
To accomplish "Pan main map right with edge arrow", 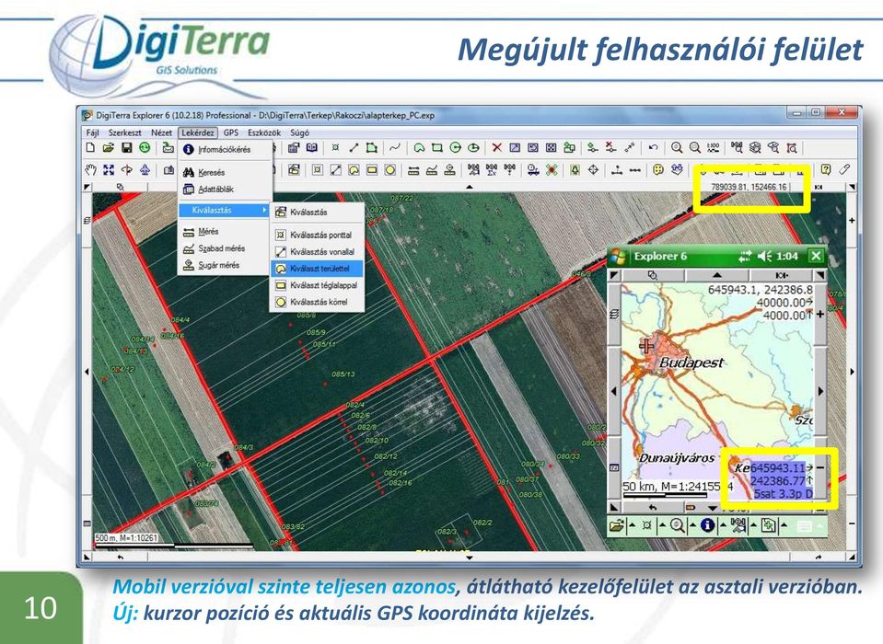I will point(852,371).
